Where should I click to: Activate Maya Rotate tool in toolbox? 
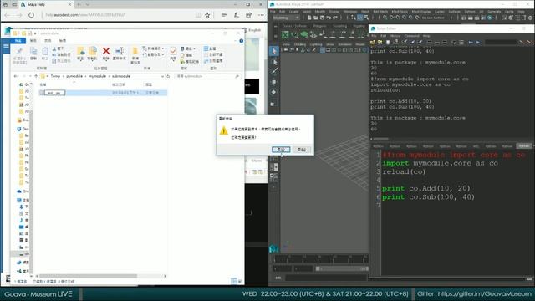[x=273, y=92]
